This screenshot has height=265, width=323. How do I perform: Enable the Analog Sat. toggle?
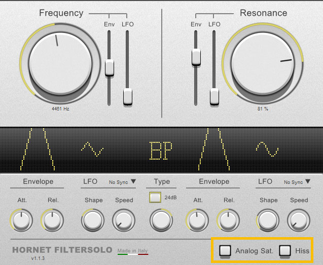[x=225, y=250]
